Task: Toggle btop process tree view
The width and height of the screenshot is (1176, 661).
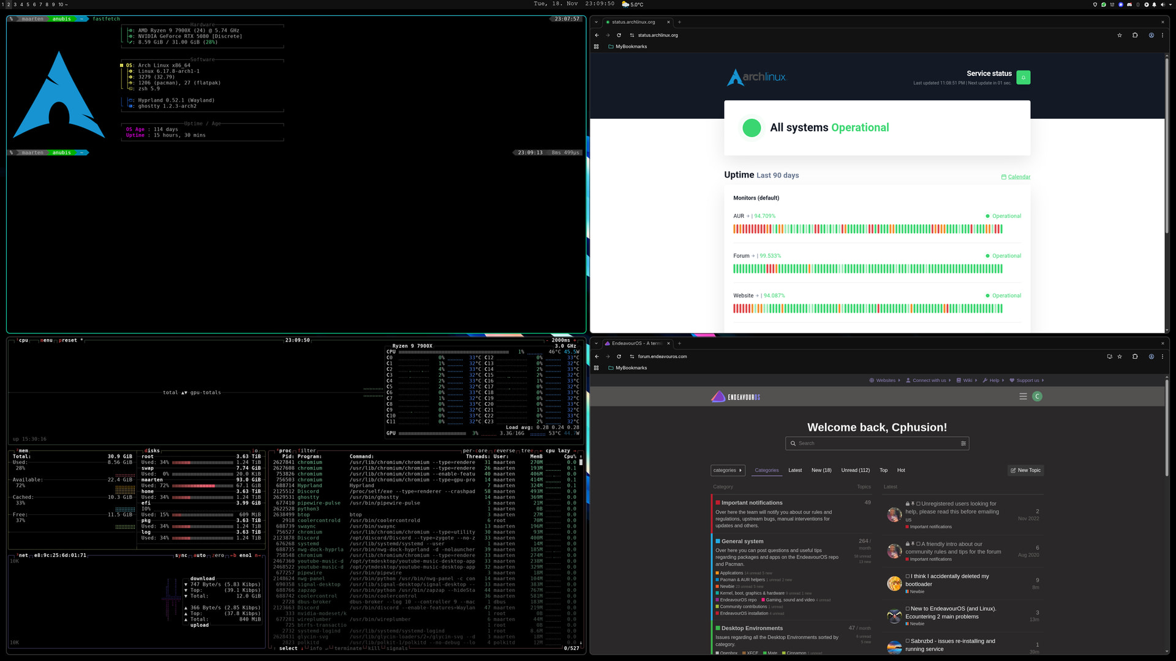Action: coord(527,451)
